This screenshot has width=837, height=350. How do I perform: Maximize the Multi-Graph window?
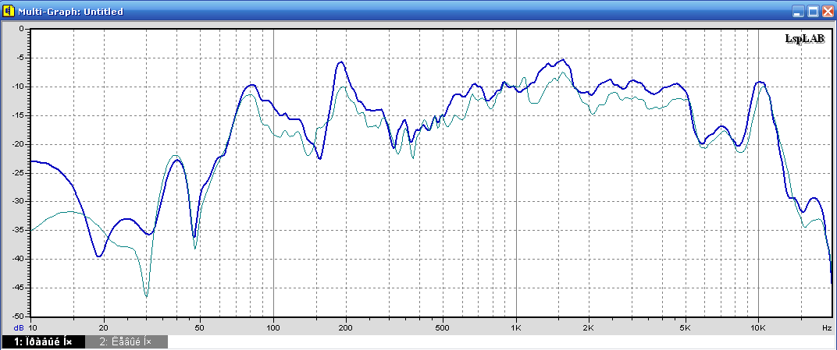coord(813,11)
